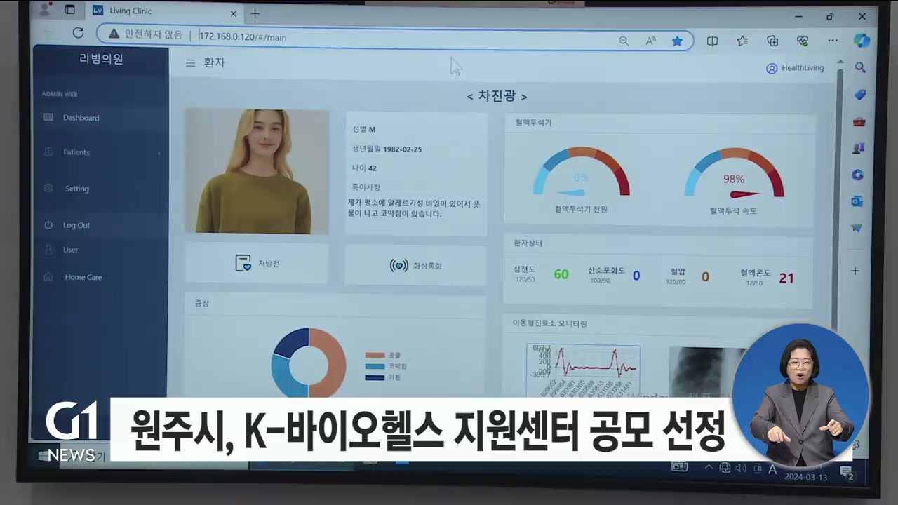Click the browser refresh icon

pyautogui.click(x=78, y=33)
